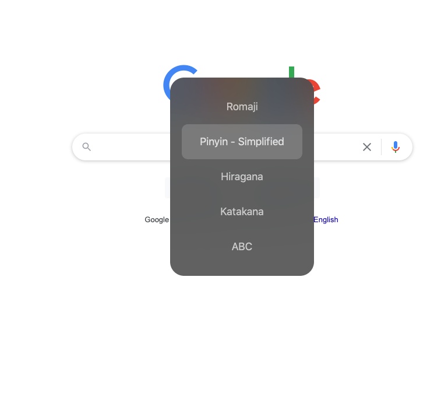This screenshot has height=396, width=448.
Task: Switch to the Hiragana input source
Action: (x=242, y=177)
